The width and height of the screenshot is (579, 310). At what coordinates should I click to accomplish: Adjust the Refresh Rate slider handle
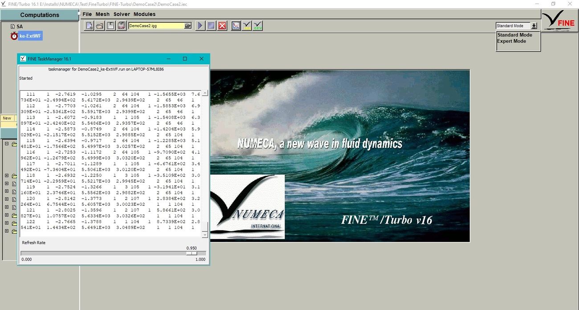192,253
